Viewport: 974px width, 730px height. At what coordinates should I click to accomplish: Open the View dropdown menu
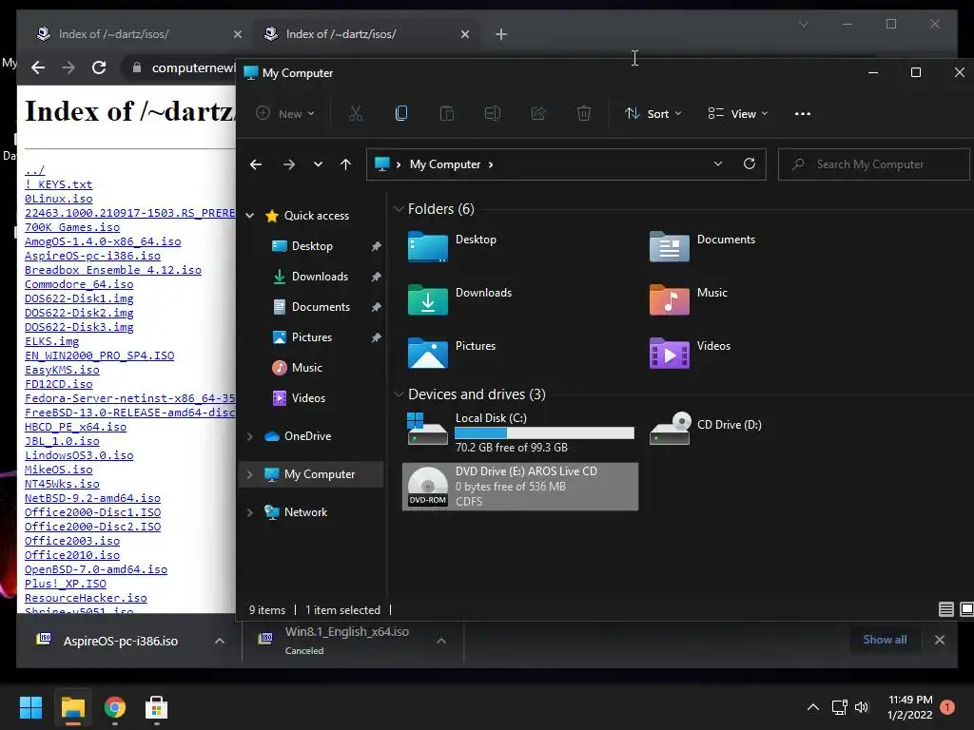pos(738,114)
